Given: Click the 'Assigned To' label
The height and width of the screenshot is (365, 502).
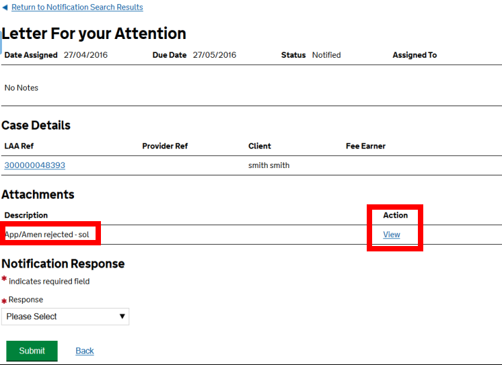Looking at the screenshot, I should (x=415, y=55).
